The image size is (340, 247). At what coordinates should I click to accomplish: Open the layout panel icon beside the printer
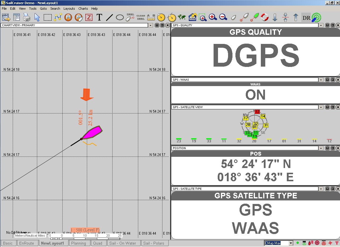pyautogui.click(x=17, y=17)
